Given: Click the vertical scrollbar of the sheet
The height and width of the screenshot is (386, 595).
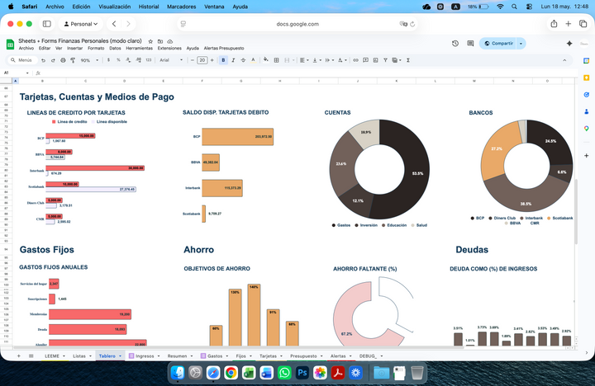Looking at the screenshot, I should click(576, 212).
